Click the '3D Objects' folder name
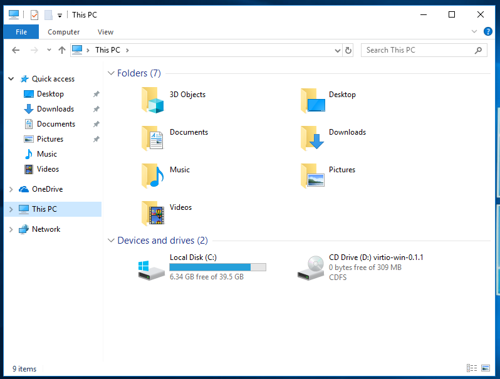The image size is (500, 379). [x=187, y=95]
